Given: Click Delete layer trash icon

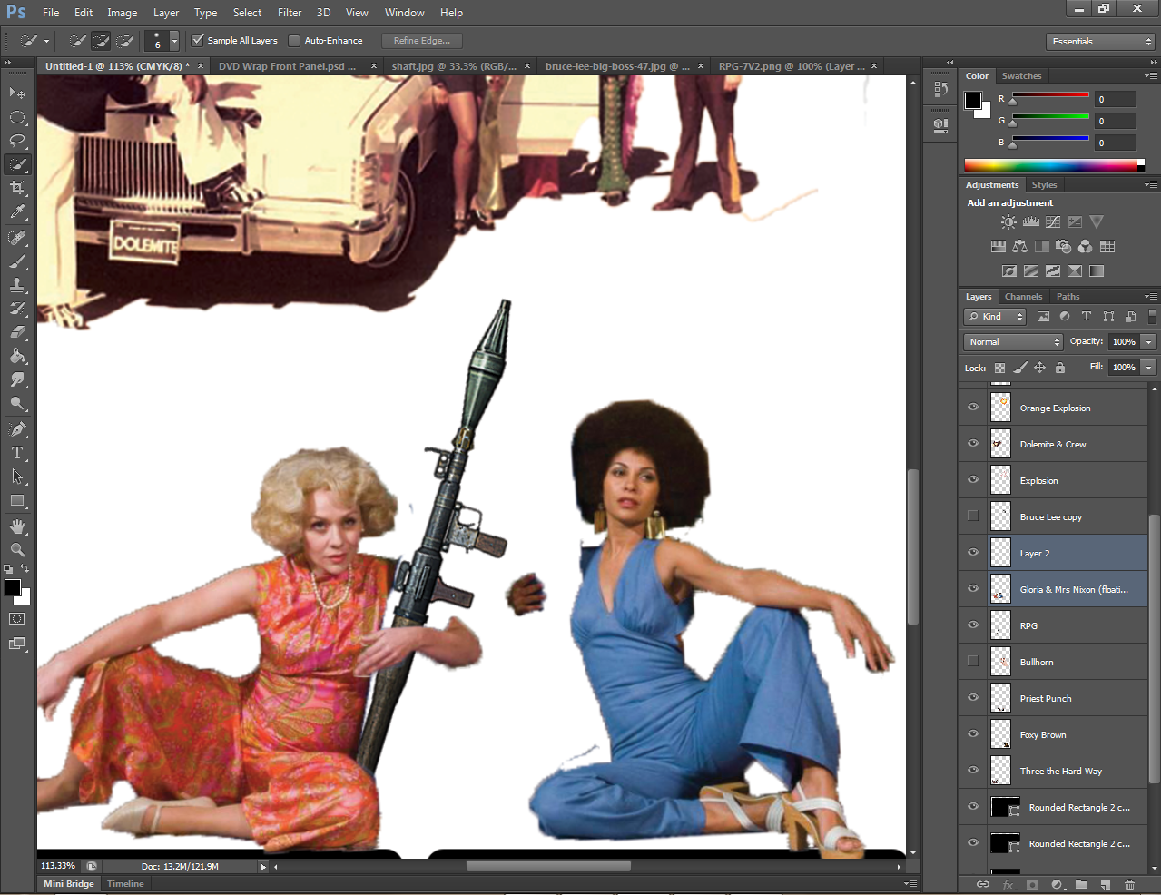Looking at the screenshot, I should coord(1129,884).
